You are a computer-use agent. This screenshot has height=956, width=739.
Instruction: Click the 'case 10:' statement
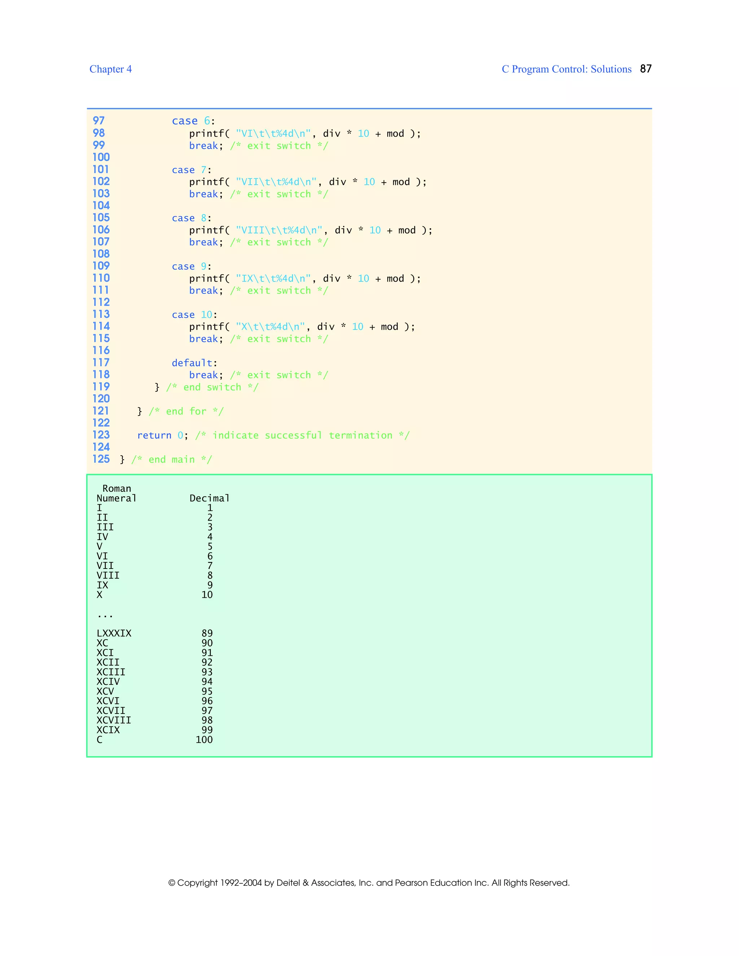[x=194, y=315]
